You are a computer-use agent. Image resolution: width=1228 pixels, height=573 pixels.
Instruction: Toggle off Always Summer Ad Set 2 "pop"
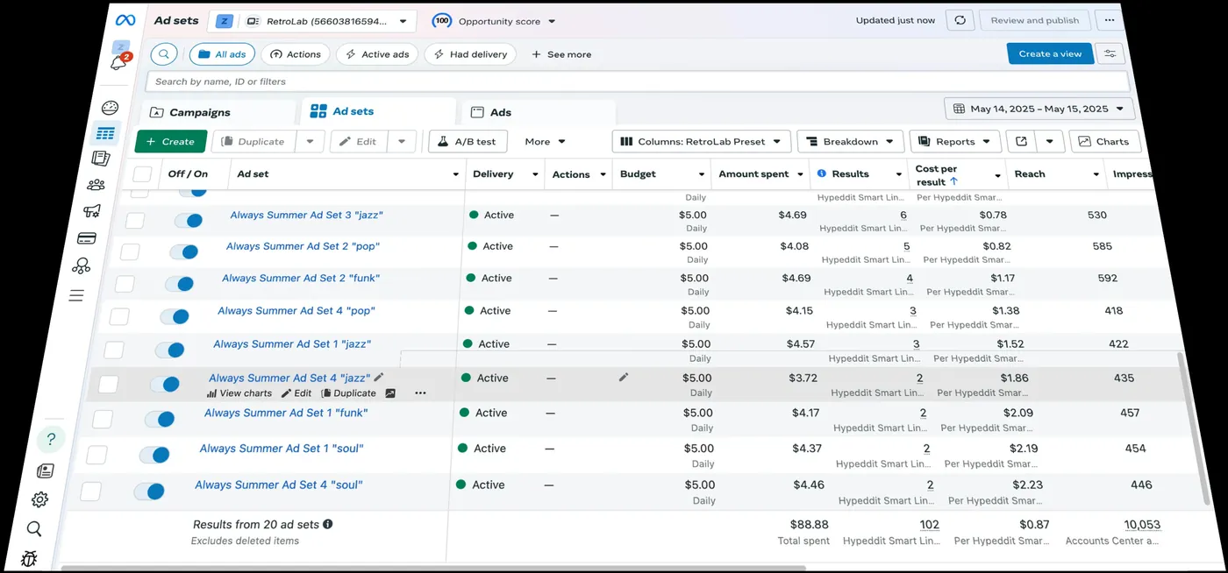tap(183, 251)
